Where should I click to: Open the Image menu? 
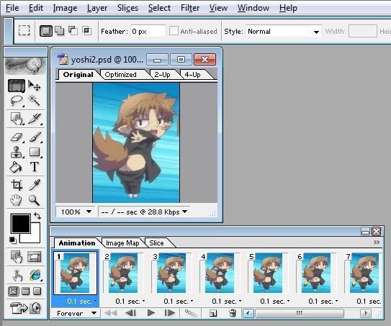pos(65,8)
